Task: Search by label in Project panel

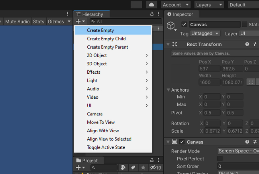Action: pyautogui.click(x=133, y=168)
